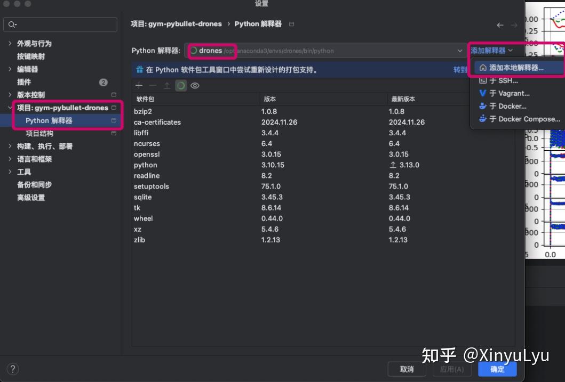Click the 取消 button

(x=407, y=369)
